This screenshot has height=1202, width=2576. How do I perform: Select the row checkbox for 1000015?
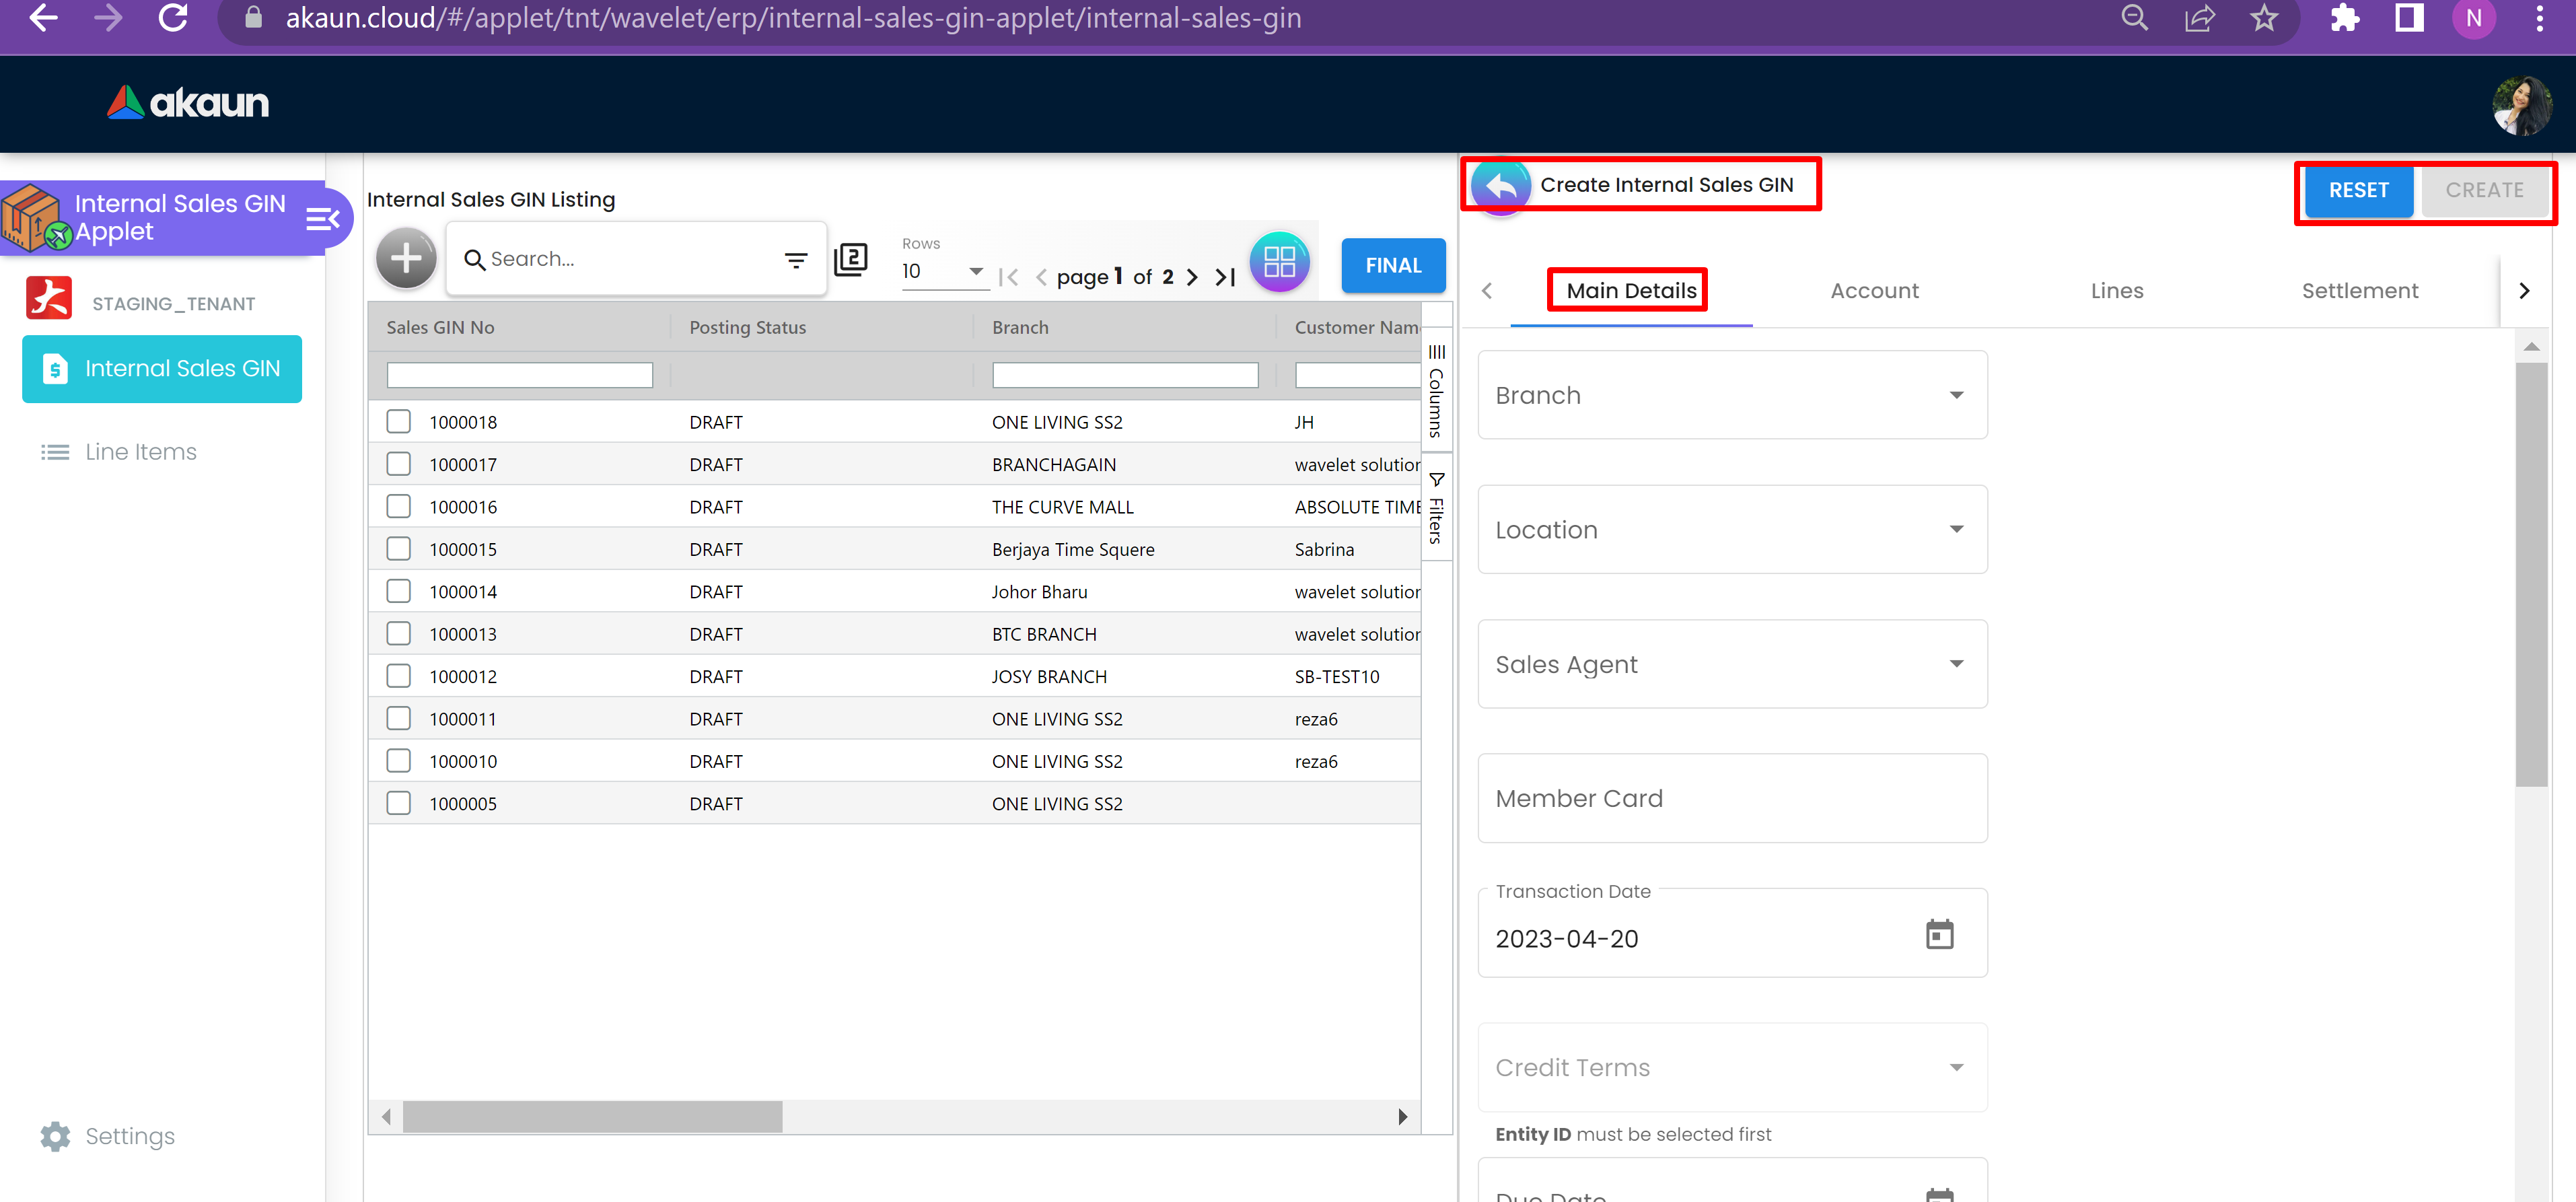pos(399,549)
